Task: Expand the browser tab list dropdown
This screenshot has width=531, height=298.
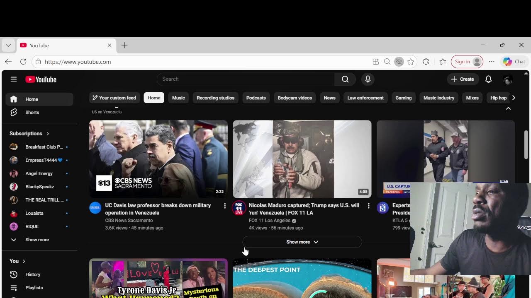Action: pos(8,45)
